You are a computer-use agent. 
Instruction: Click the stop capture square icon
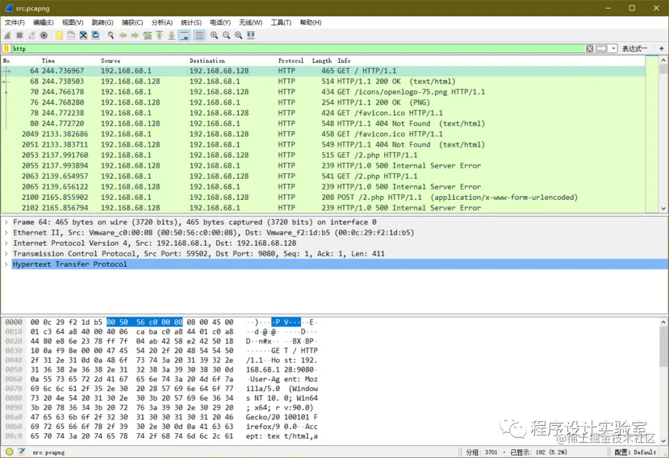(x=19, y=35)
